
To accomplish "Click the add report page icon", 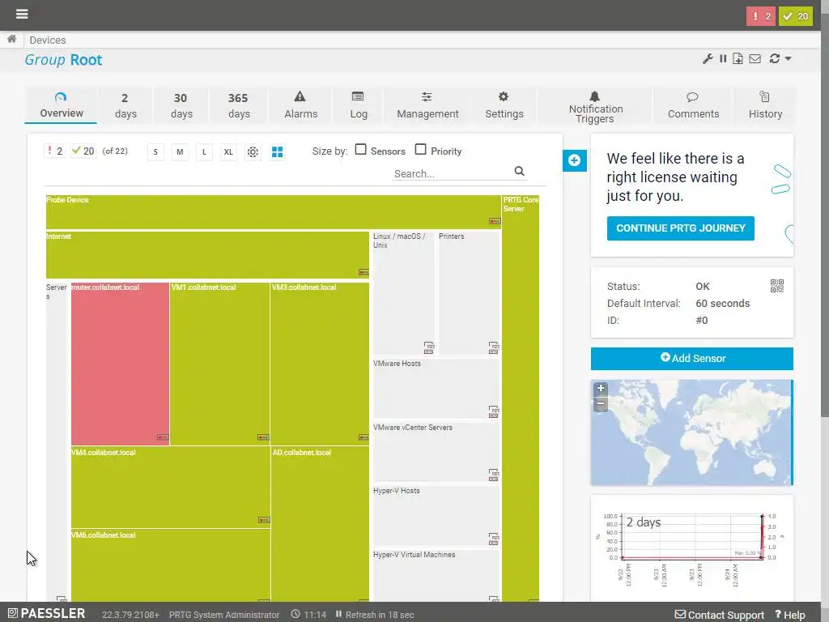I will point(738,58).
